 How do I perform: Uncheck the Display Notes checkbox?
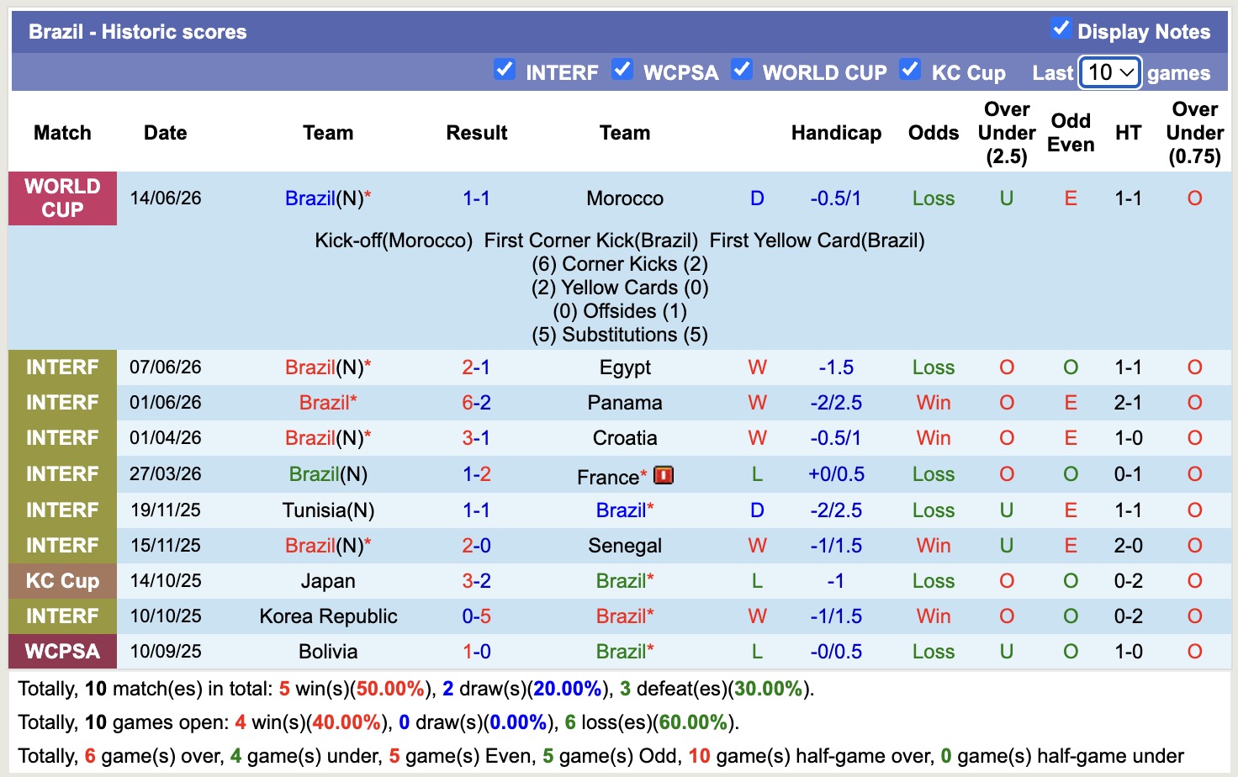[x=1061, y=29]
